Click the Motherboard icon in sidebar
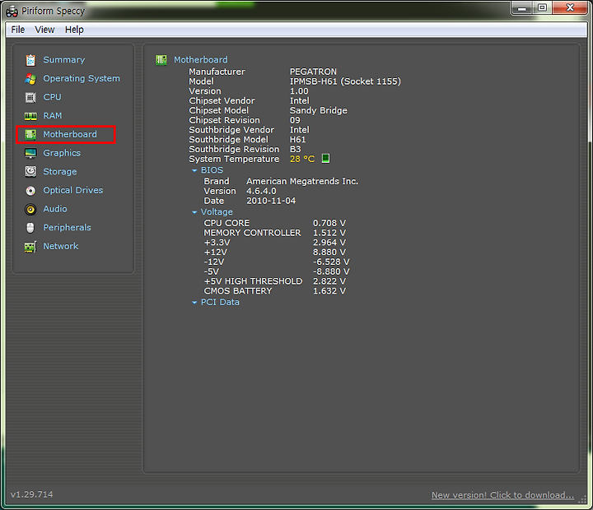Image resolution: width=593 pixels, height=510 pixels. click(30, 134)
